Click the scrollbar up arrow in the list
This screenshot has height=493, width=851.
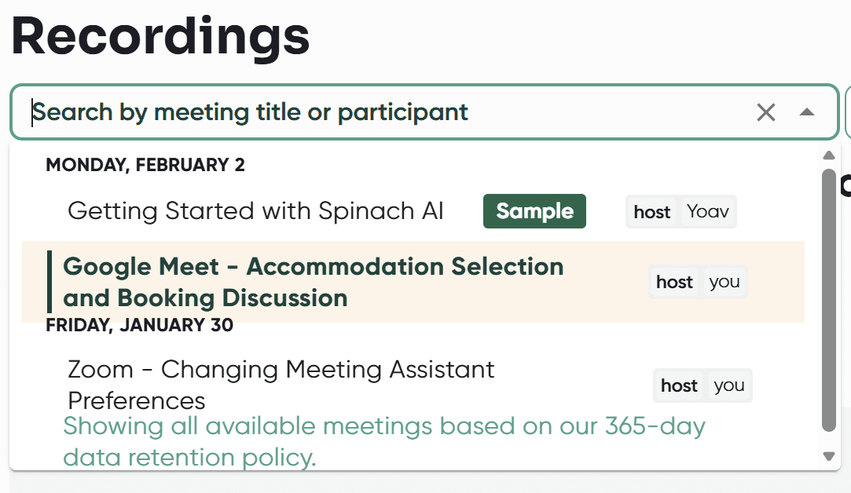(828, 155)
